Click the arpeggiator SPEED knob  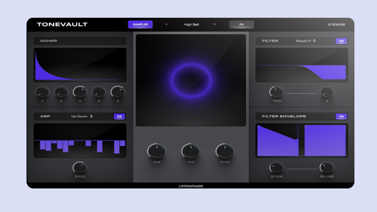tap(80, 167)
